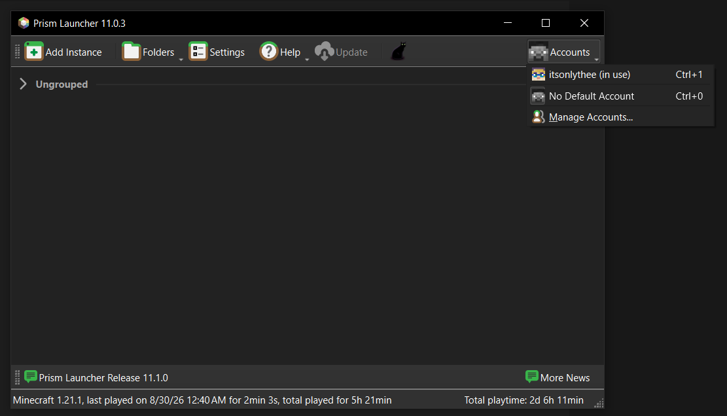727x416 pixels.
Task: Open Manage Accounts from the menu
Action: pos(620,117)
